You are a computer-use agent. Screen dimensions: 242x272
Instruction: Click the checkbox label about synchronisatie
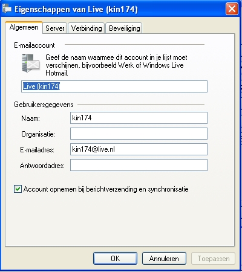coord(106,189)
